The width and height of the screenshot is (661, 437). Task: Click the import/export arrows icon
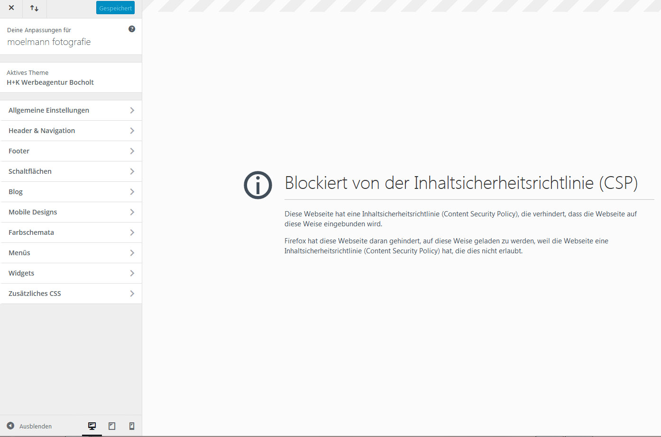(34, 8)
